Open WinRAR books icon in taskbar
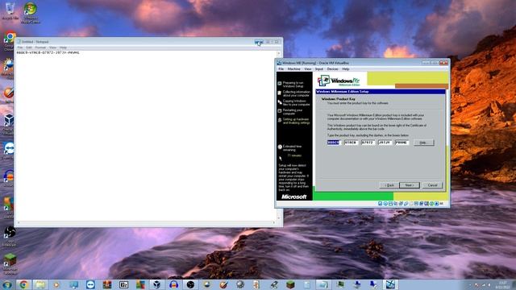516x290 pixels. tap(107, 284)
